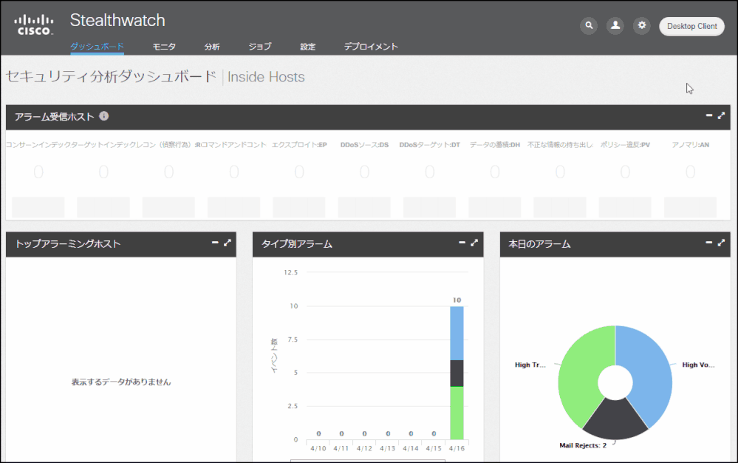Open the search magnifier in the header
The width and height of the screenshot is (738, 463).
588,25
